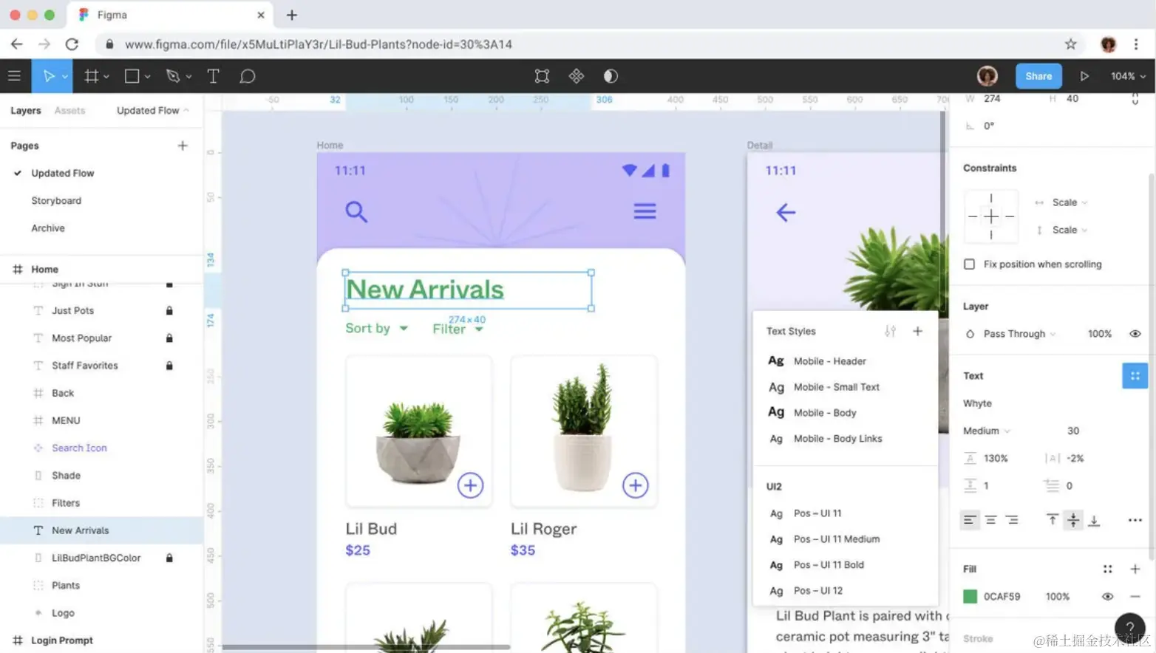Click the text styles four-dot button

pos(1135,375)
